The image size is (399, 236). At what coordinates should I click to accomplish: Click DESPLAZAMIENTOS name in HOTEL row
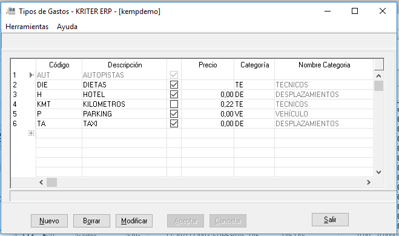[x=324, y=94]
